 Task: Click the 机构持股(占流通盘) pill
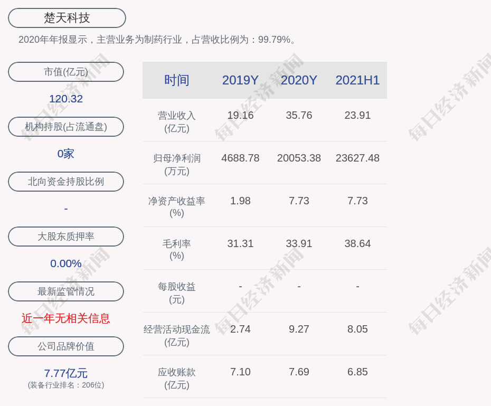tap(66, 127)
